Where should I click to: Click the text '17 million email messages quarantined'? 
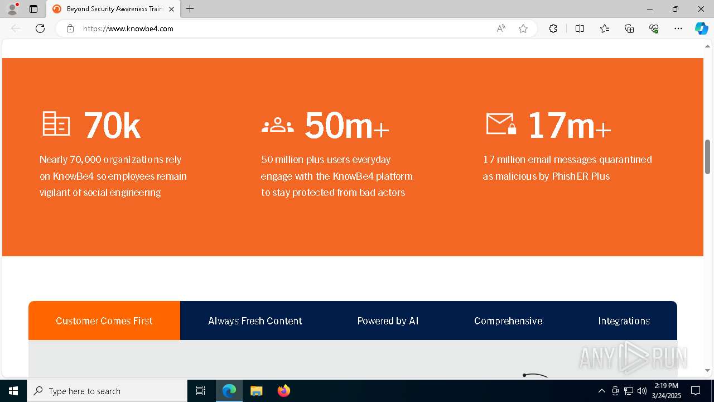point(567,160)
